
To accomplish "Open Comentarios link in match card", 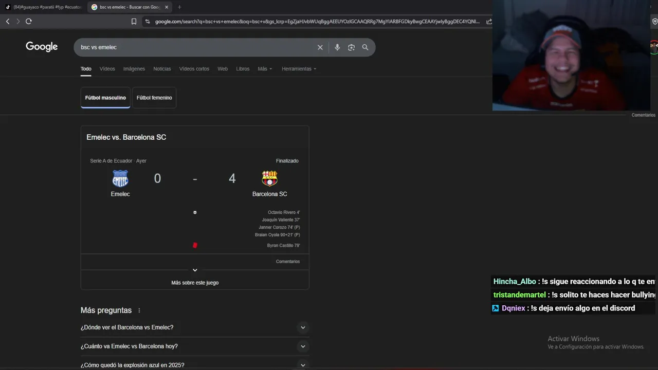I will point(288,262).
